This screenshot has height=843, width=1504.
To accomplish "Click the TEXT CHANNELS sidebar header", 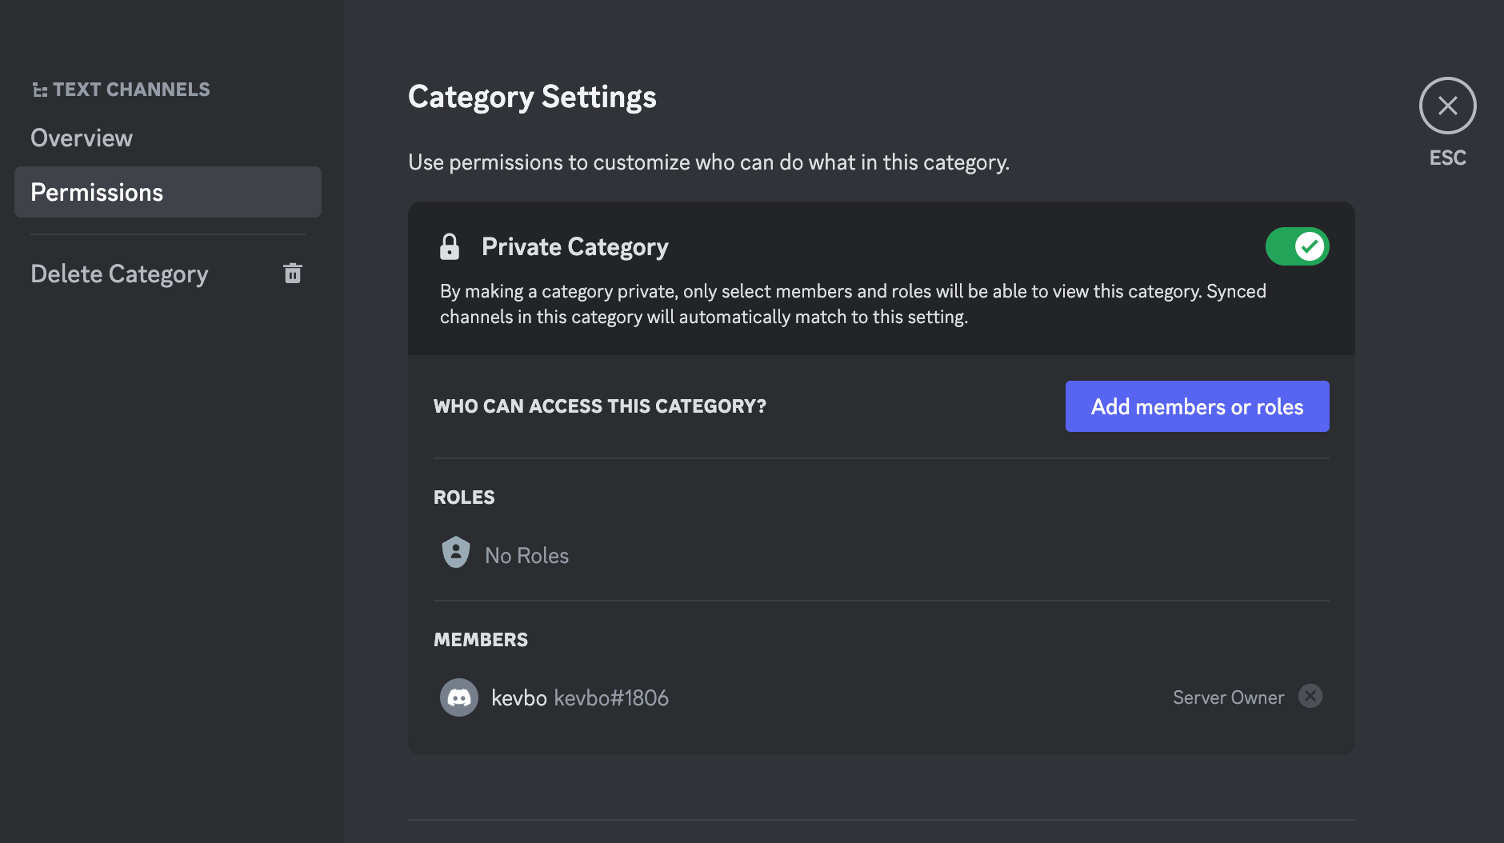I will 131,90.
